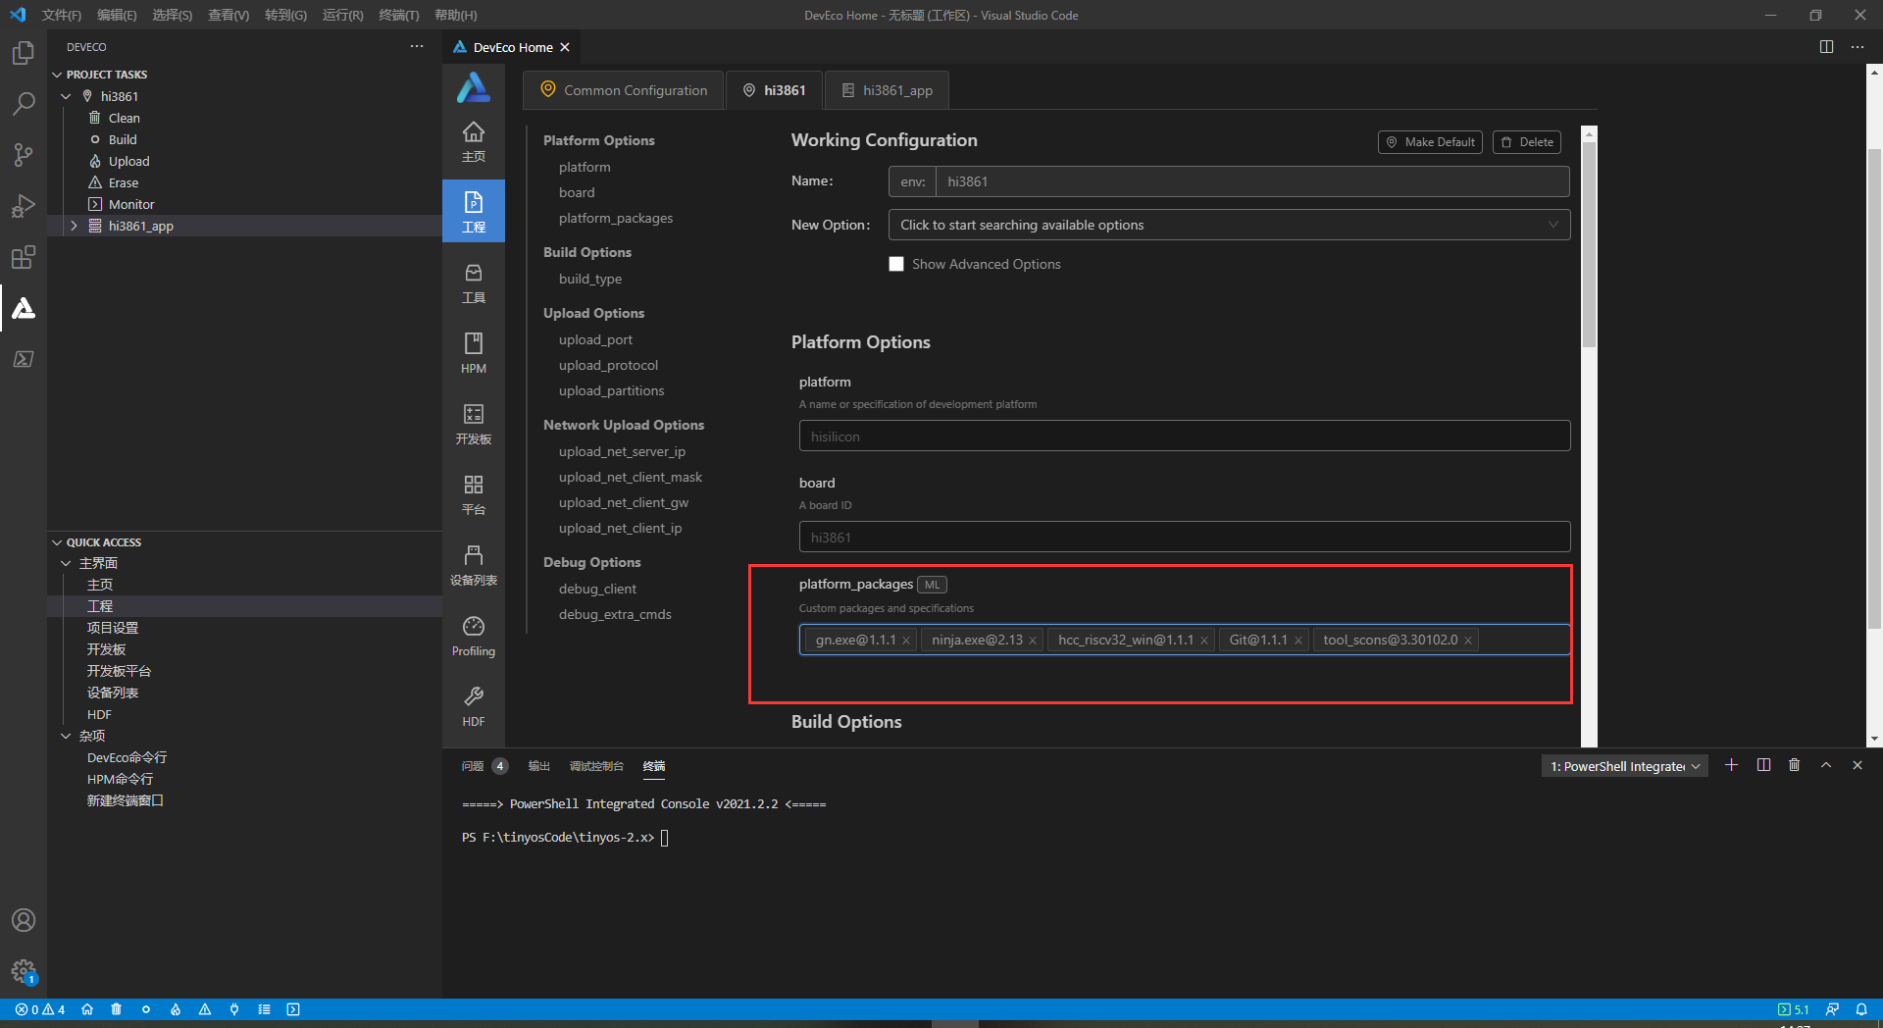Click the env Name input field
Image resolution: width=1883 pixels, height=1028 pixels.
coord(1252,181)
